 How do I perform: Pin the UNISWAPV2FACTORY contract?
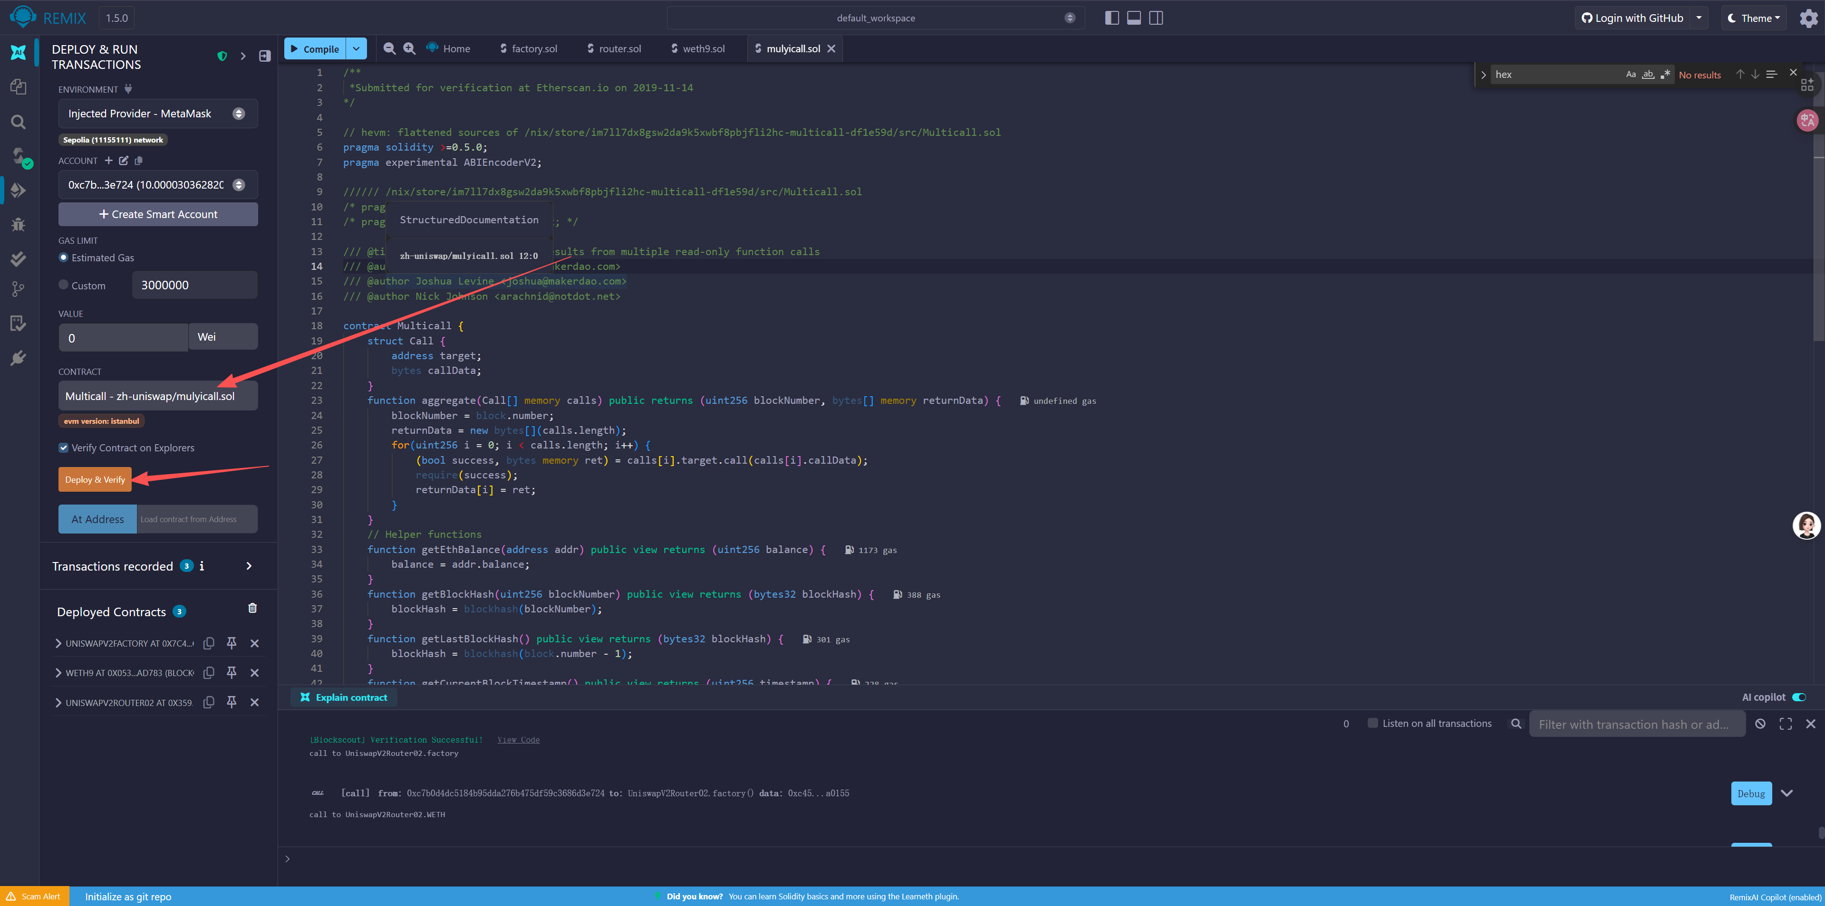click(232, 643)
